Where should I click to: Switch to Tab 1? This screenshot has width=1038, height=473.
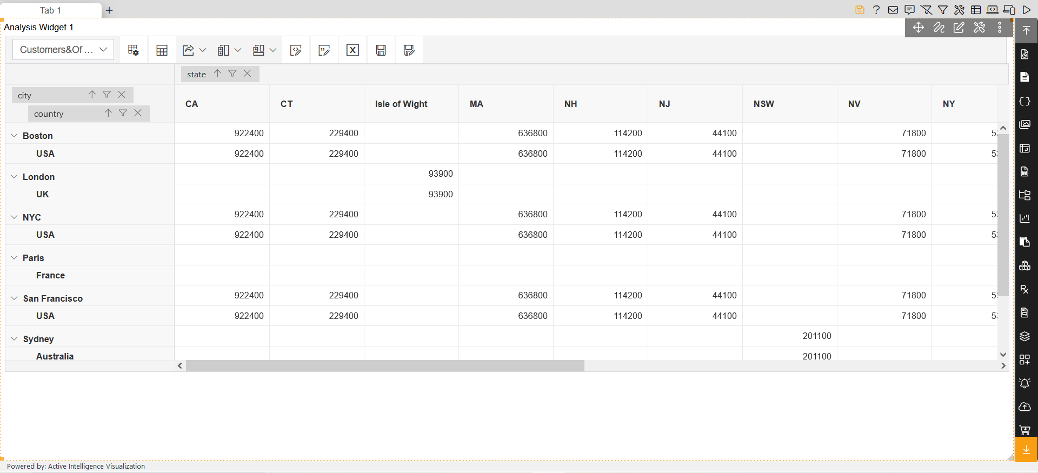[x=51, y=10]
